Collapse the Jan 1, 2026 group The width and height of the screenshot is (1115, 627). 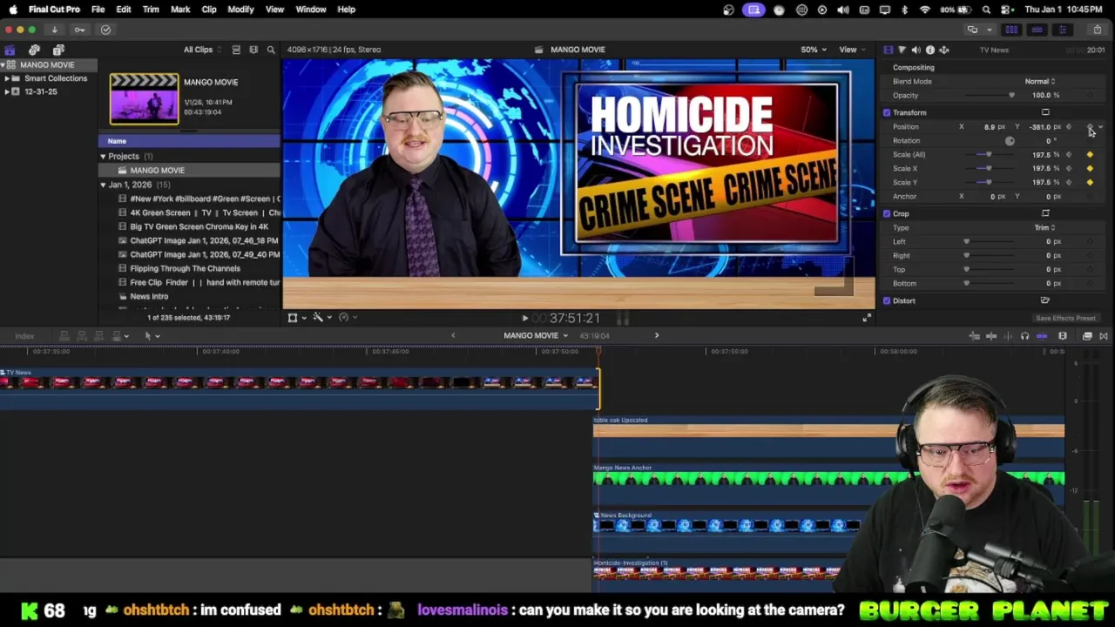click(103, 185)
